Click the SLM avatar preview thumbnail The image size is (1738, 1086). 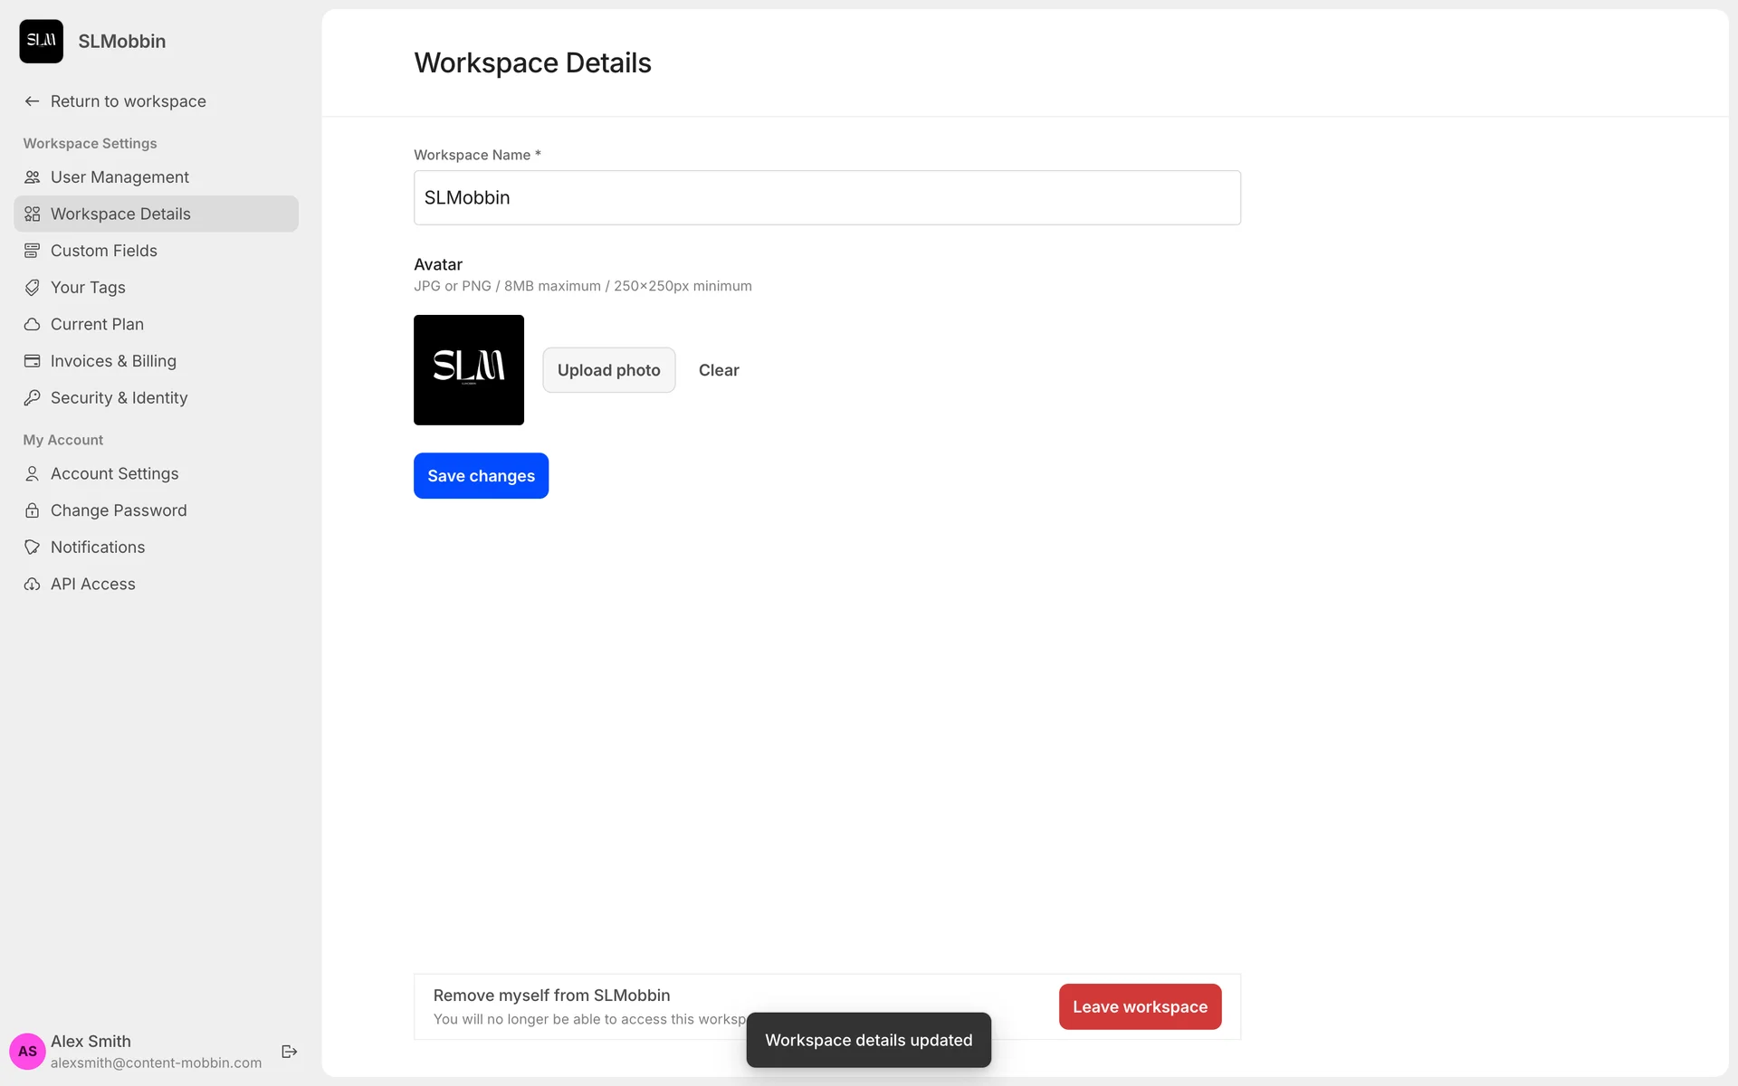[469, 370]
